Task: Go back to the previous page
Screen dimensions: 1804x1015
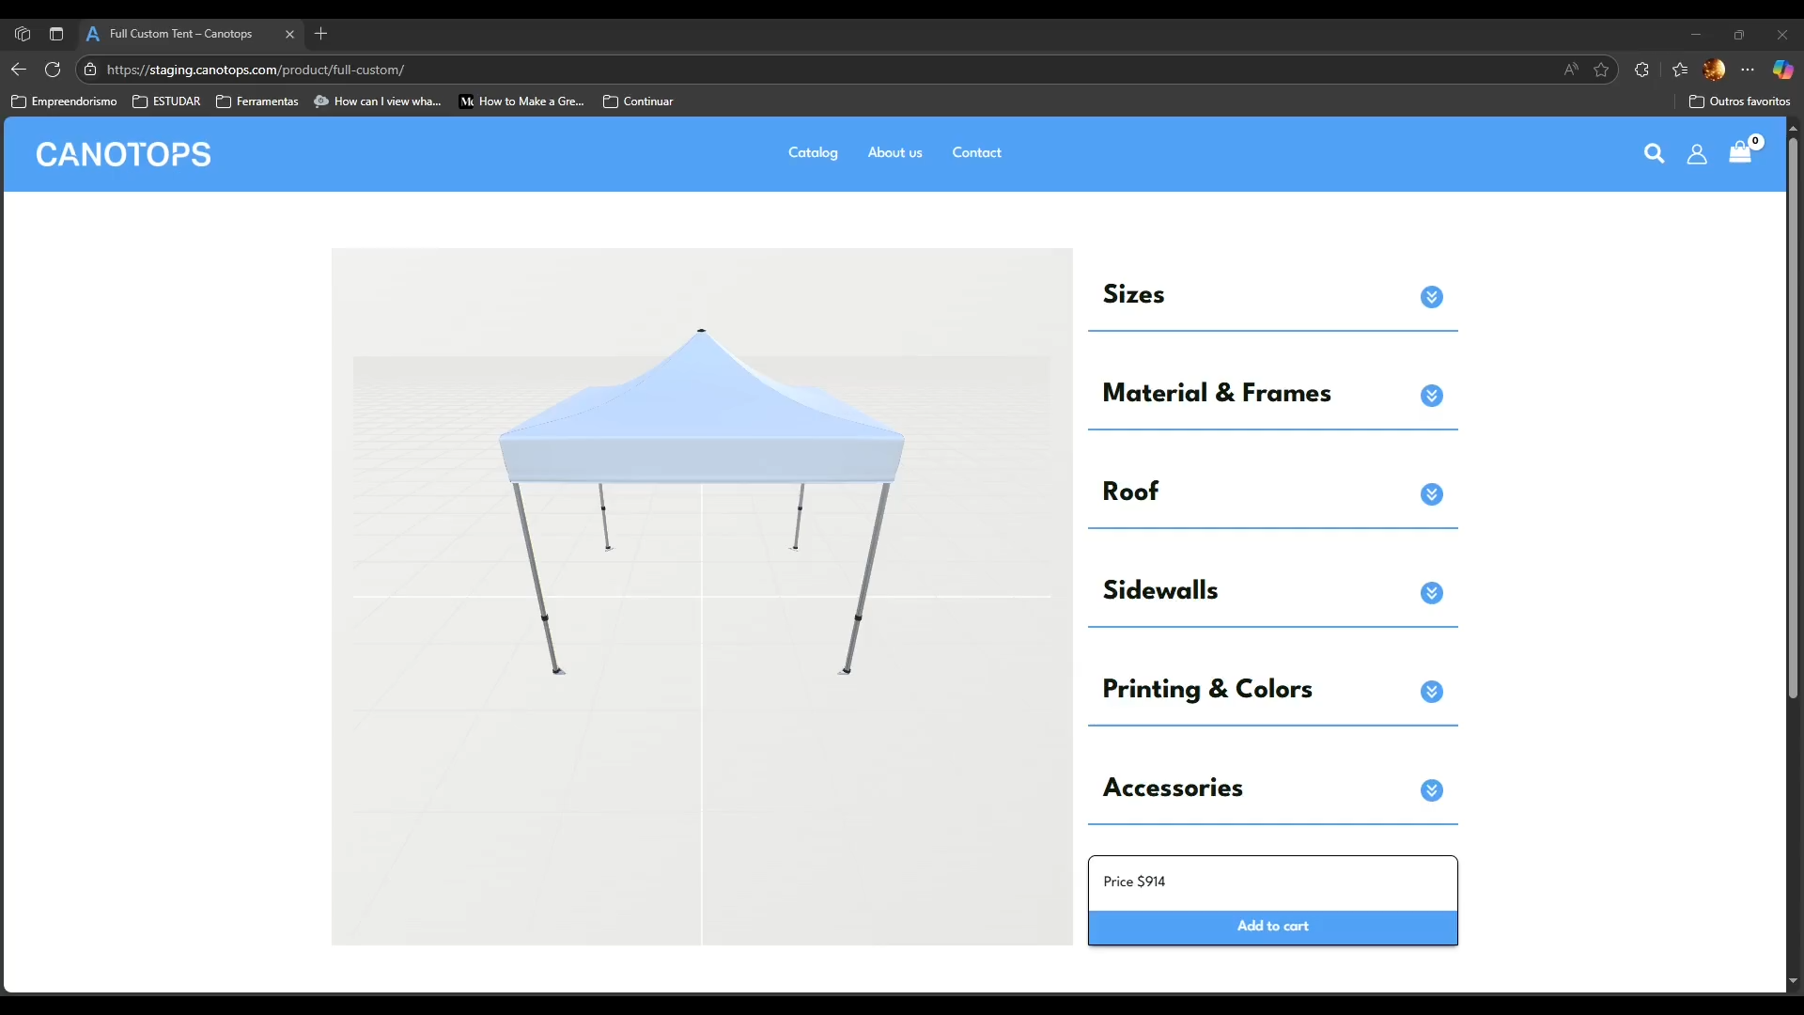Action: 19,70
